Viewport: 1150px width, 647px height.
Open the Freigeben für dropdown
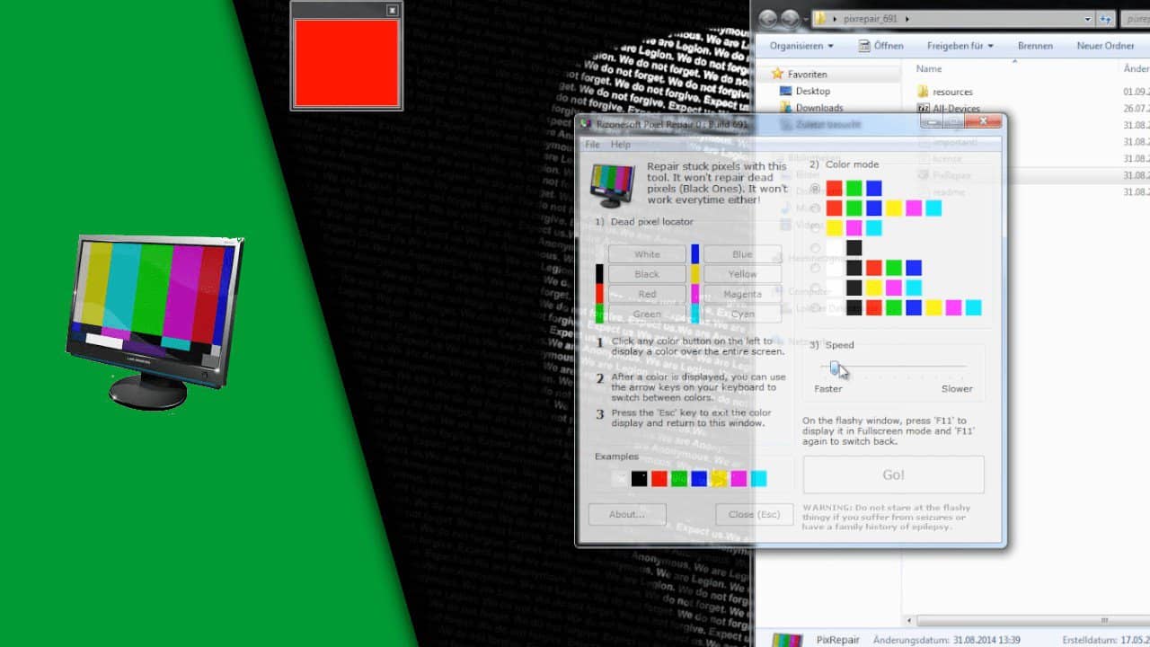point(960,46)
